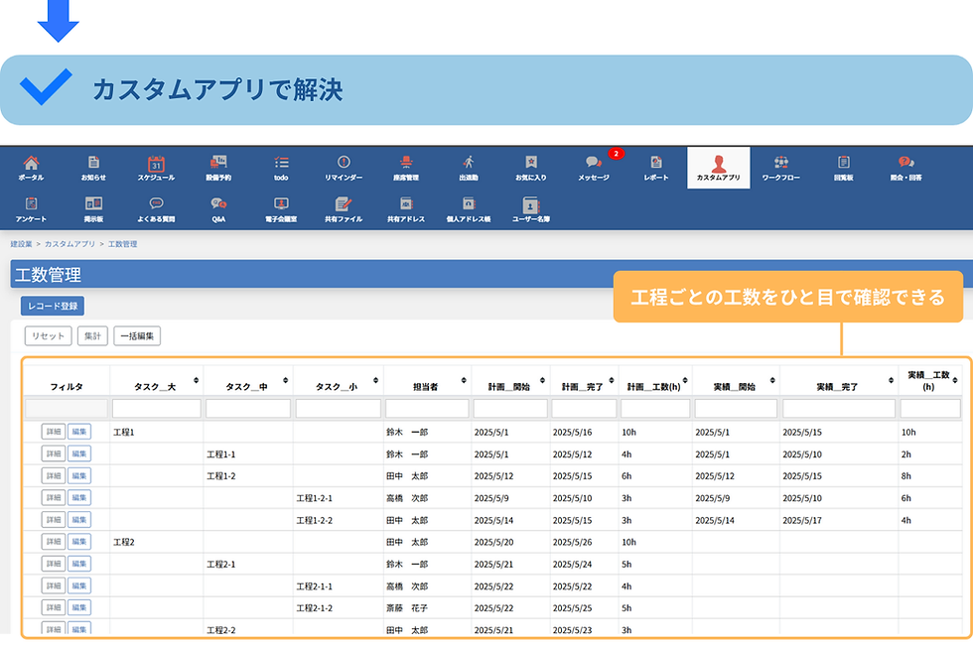Click 編集 for the 工程1-2 row
This screenshot has width=973, height=648.
pyautogui.click(x=79, y=475)
